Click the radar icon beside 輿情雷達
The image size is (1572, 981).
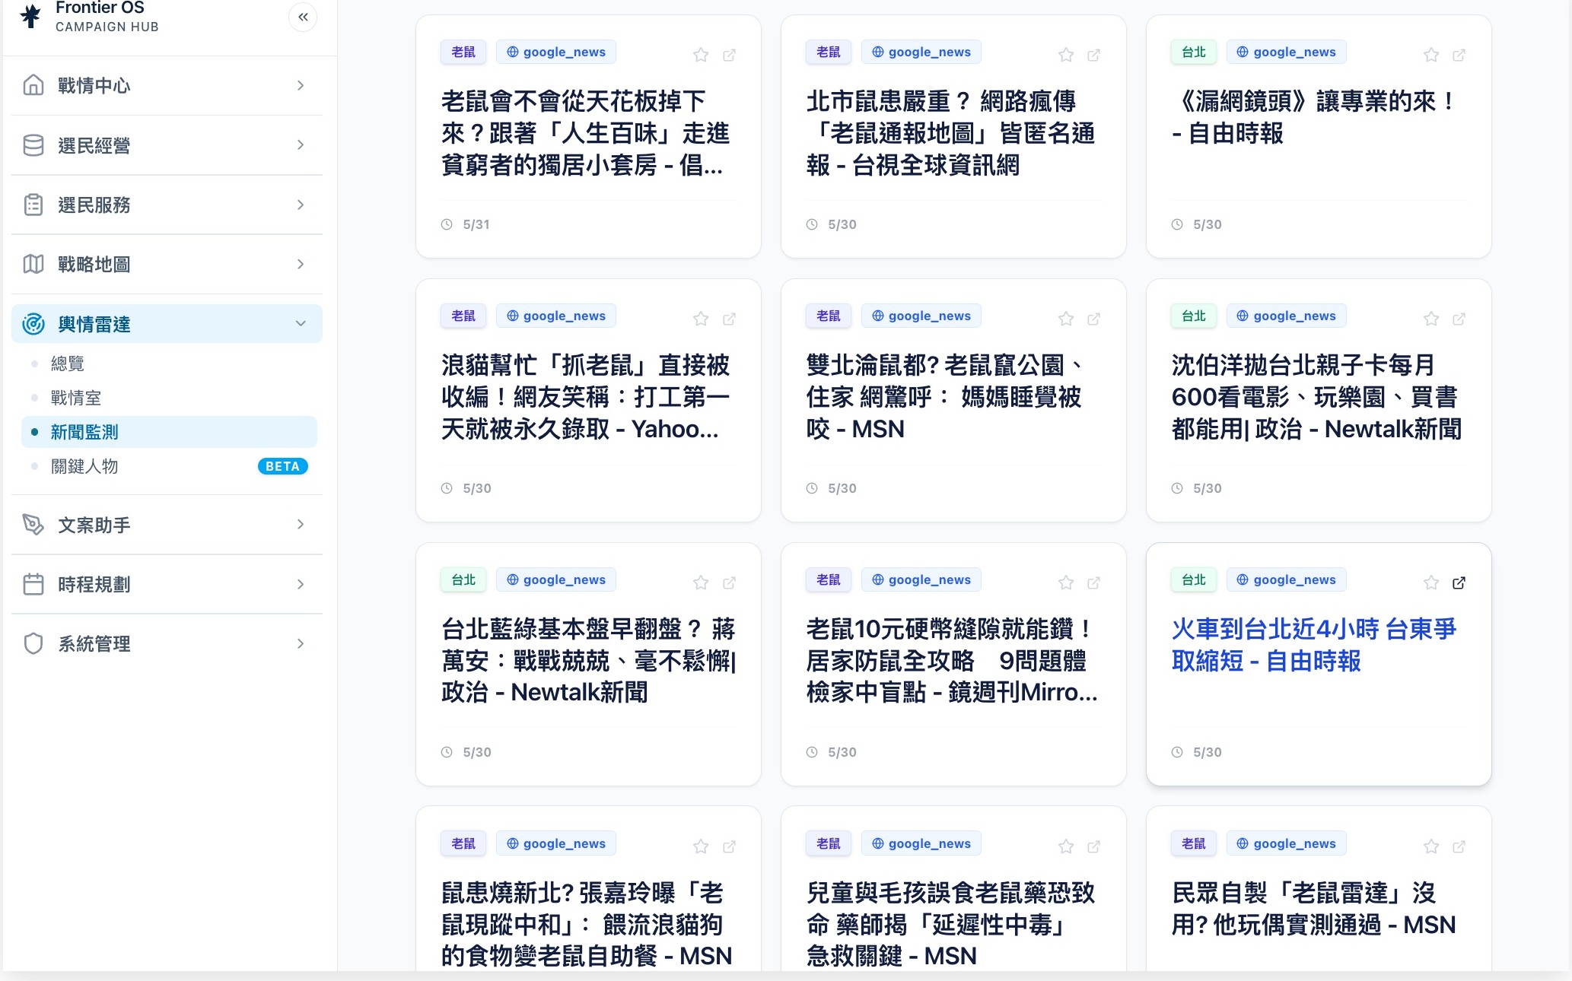[33, 324]
